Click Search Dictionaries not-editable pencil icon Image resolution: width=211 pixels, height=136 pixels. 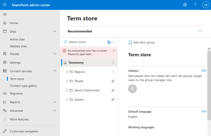pyautogui.click(x=113, y=90)
